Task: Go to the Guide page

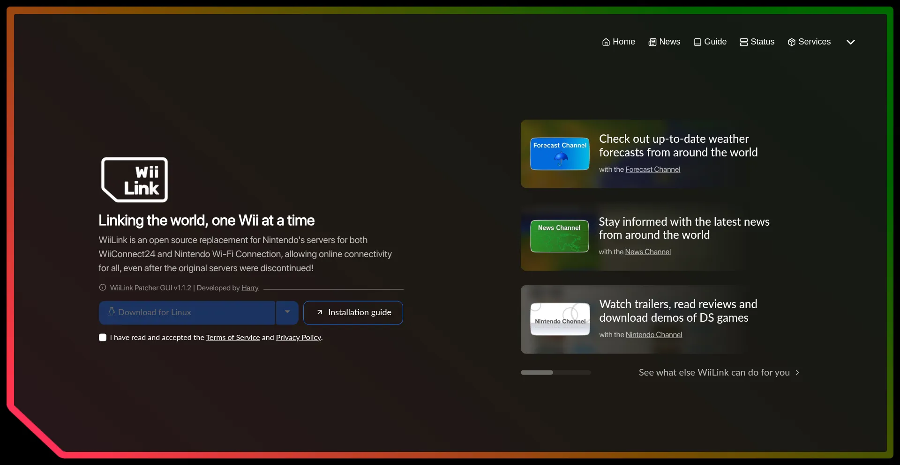Action: [710, 42]
